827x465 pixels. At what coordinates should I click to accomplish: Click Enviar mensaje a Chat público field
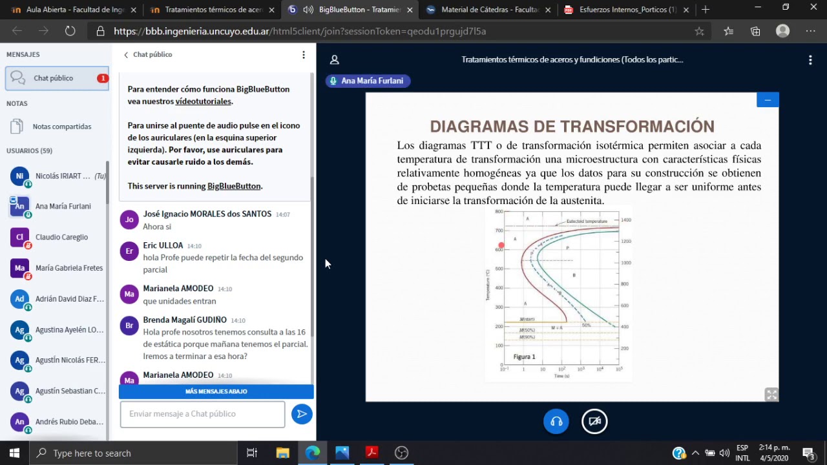(x=202, y=414)
